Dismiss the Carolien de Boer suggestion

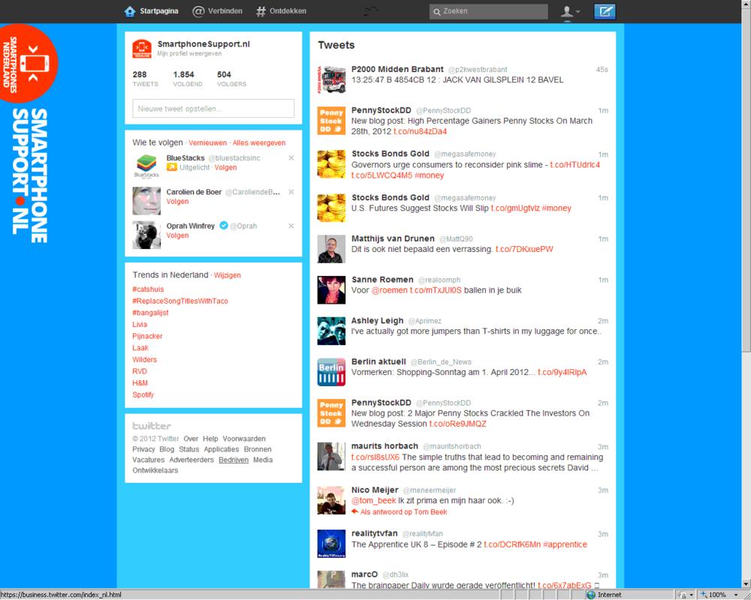(x=291, y=192)
